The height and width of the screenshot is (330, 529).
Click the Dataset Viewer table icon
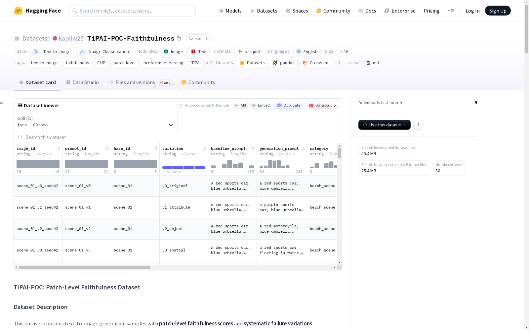pyautogui.click(x=20, y=105)
